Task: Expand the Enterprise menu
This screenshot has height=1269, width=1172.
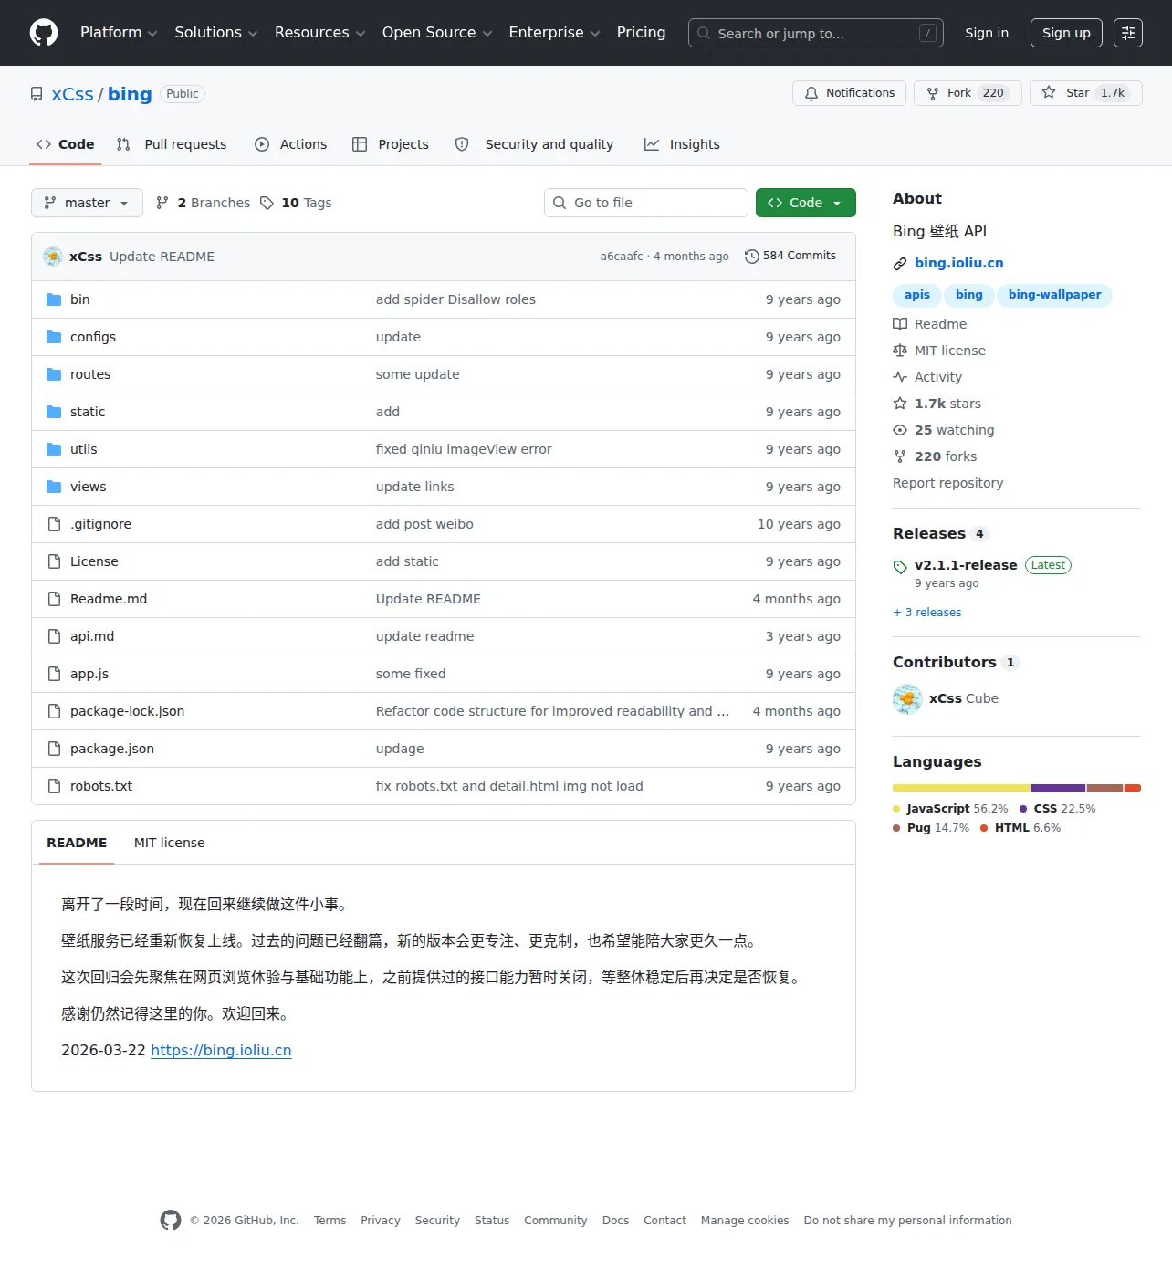Action: (x=555, y=33)
